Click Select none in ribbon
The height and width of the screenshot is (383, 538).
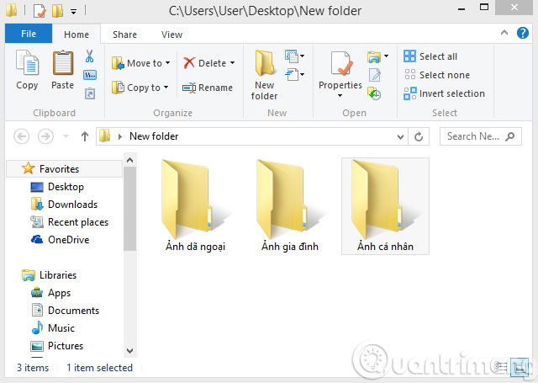coord(436,75)
